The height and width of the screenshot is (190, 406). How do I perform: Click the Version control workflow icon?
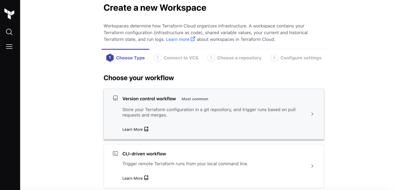(x=115, y=98)
